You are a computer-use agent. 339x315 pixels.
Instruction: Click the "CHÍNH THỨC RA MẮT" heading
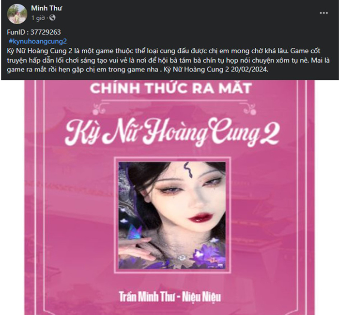[171, 88]
